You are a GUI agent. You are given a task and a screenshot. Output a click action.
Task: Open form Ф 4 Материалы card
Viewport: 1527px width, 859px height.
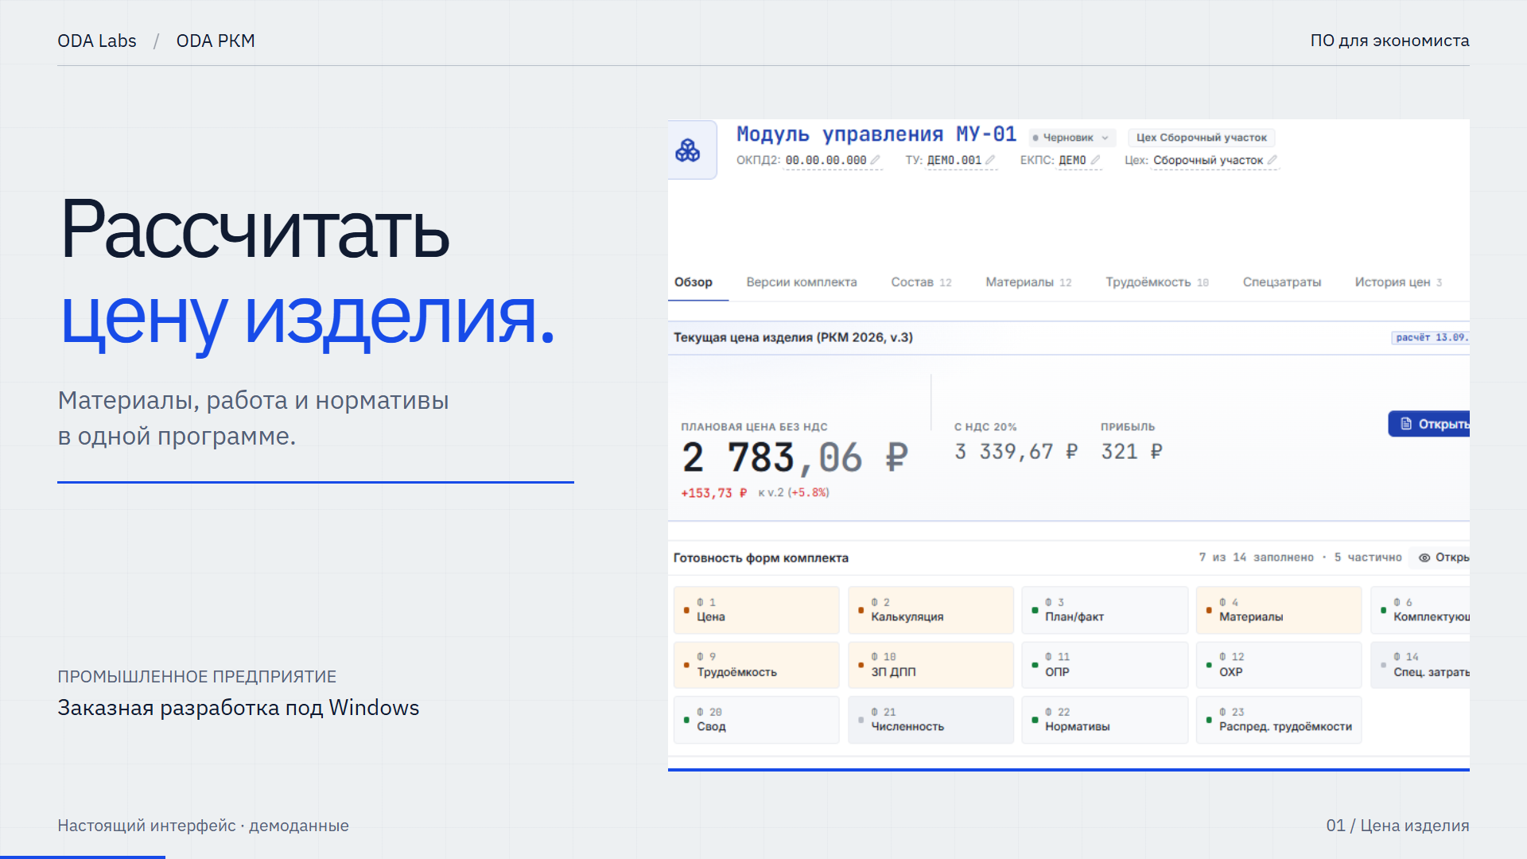1279,610
